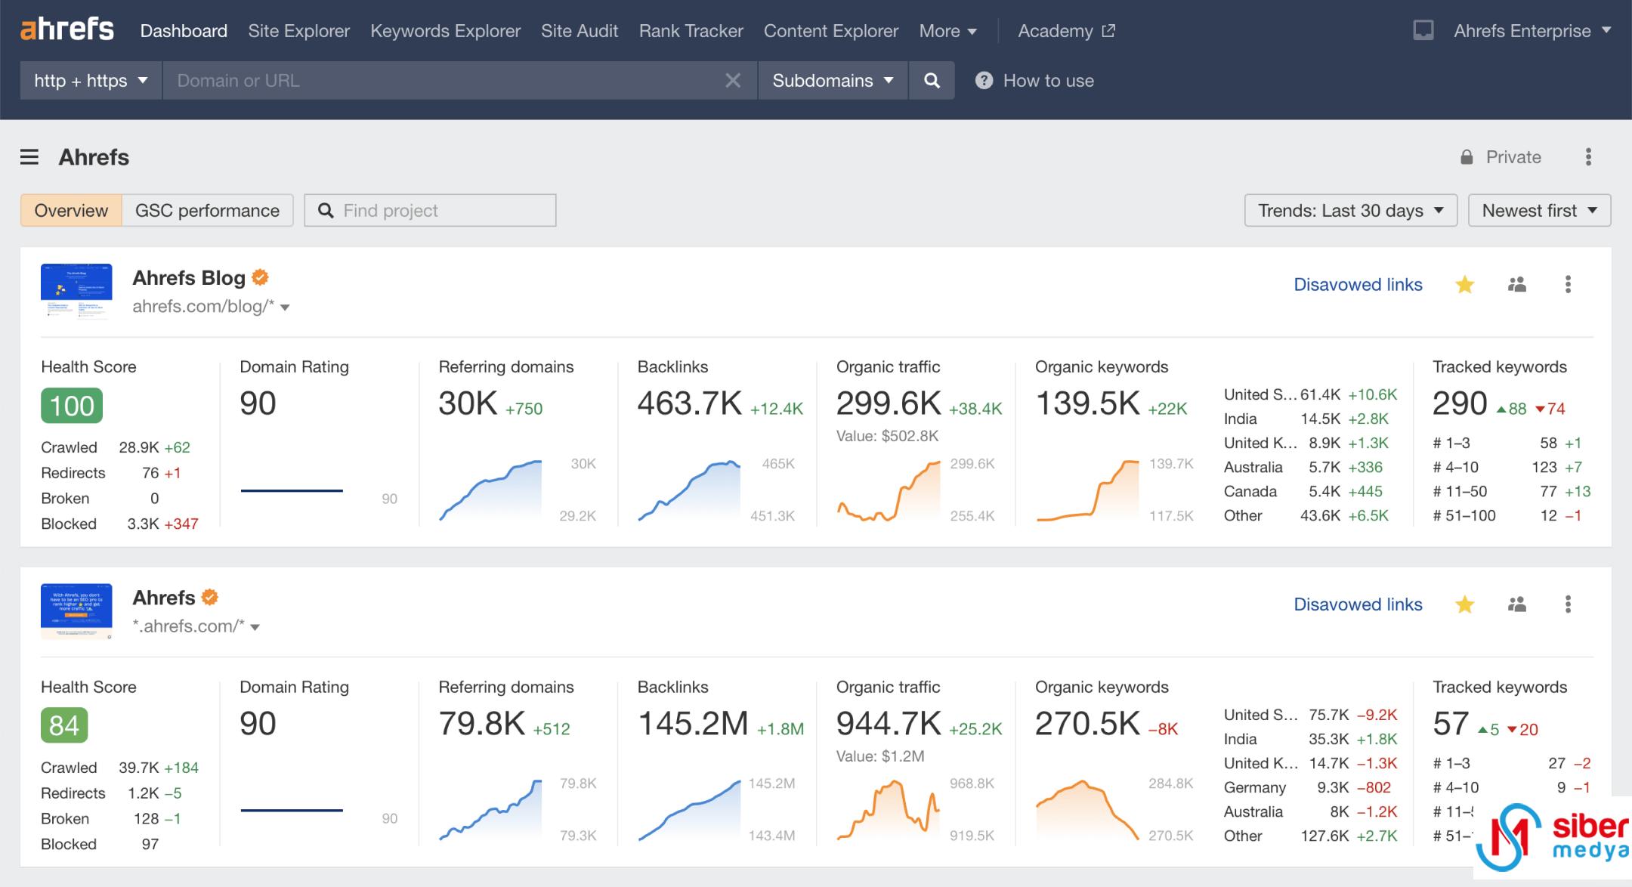This screenshot has width=1632, height=887.
Task: Click the monitor icon in top bar
Action: click(x=1423, y=30)
